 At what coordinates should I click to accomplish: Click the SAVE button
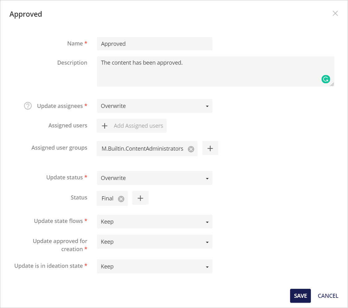[x=300, y=296]
